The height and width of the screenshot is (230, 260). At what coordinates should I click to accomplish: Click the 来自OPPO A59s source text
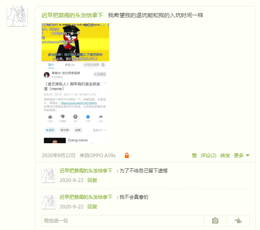[98, 155]
